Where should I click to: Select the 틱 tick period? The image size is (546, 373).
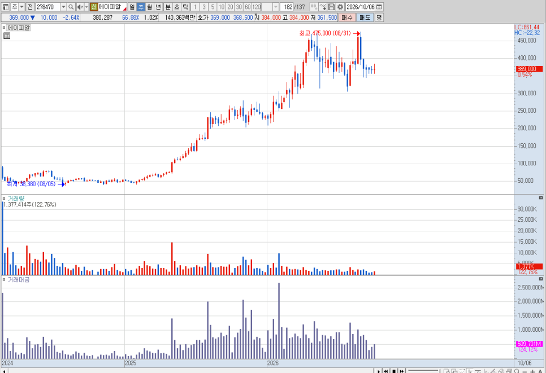click(x=185, y=7)
